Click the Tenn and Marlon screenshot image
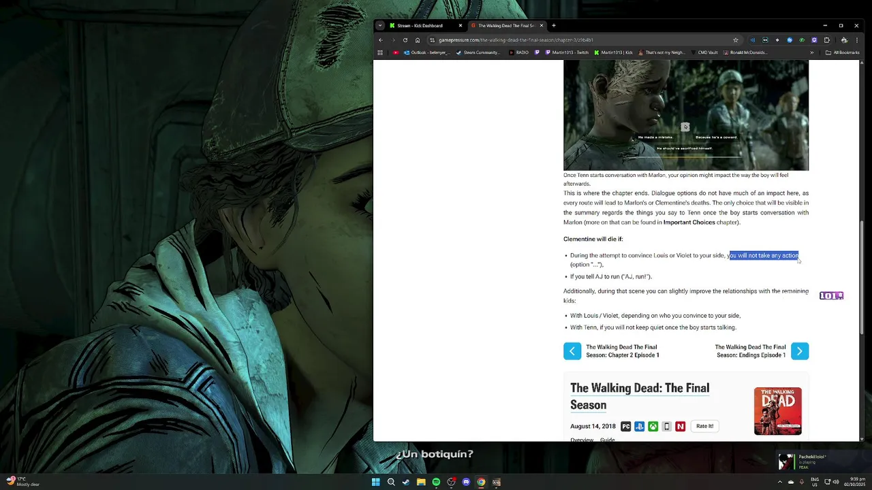 coord(686,115)
